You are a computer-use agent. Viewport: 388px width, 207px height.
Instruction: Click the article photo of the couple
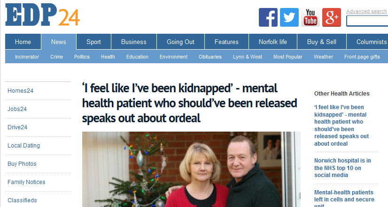pos(191,169)
